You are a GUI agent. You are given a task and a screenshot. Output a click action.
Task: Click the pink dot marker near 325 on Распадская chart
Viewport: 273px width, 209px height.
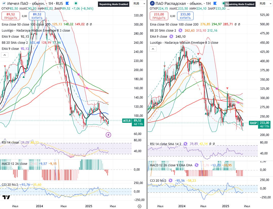(217, 88)
